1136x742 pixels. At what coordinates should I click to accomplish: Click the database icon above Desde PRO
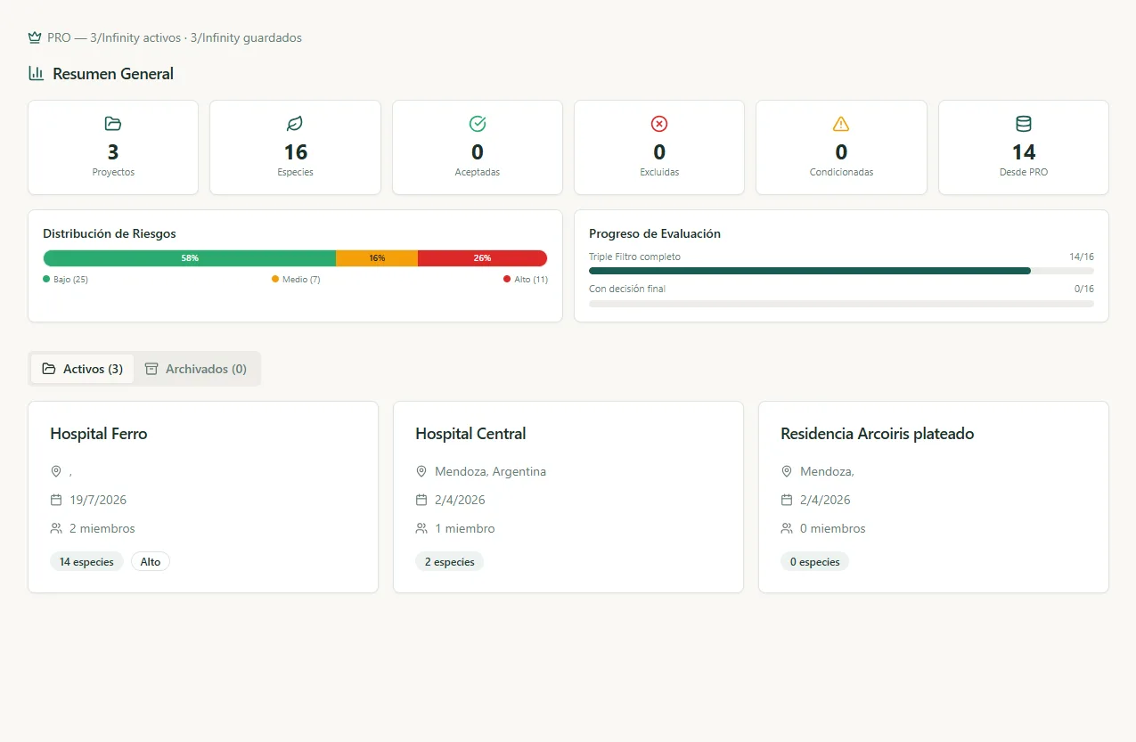(x=1024, y=124)
